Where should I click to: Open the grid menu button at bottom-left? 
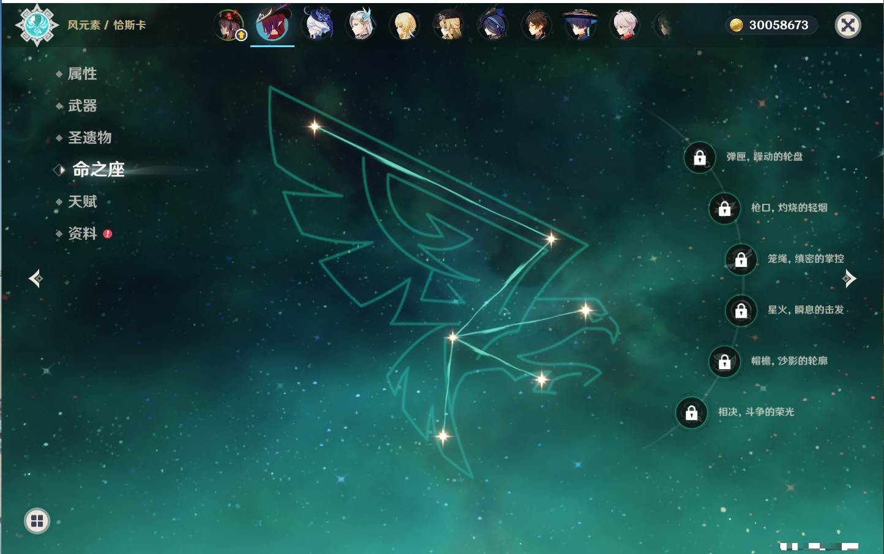37,521
